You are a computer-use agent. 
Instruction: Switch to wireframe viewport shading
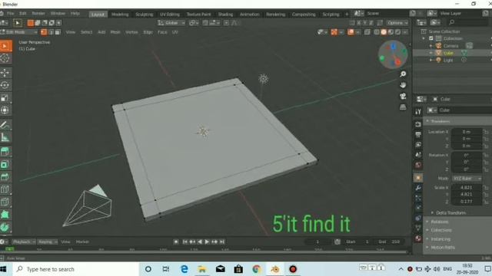377,32
